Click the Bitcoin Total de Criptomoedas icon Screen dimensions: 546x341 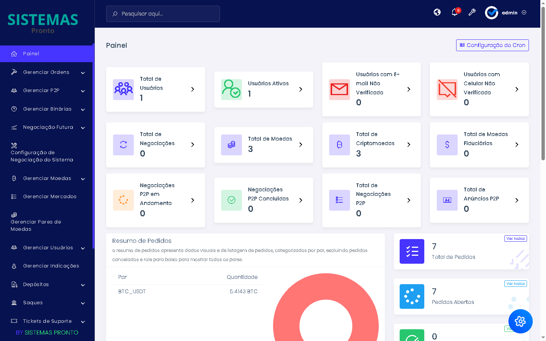tap(339, 145)
